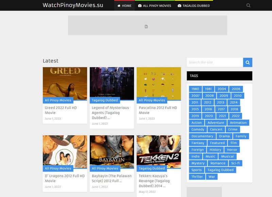The height and width of the screenshot is (197, 272).
Task: Click All Pinoy Movies label on Baybayin card
Action: click(x=105, y=168)
